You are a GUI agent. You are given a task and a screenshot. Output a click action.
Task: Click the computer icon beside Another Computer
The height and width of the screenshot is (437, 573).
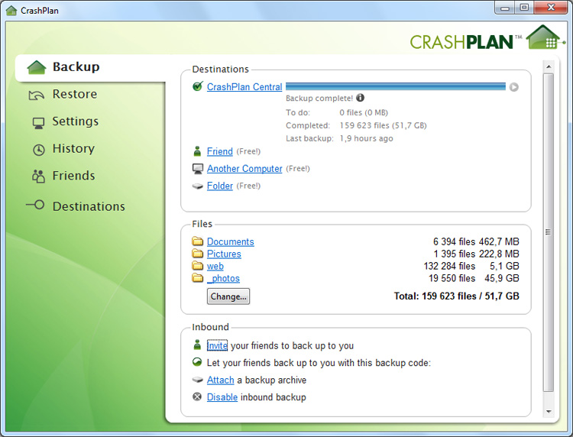(198, 168)
